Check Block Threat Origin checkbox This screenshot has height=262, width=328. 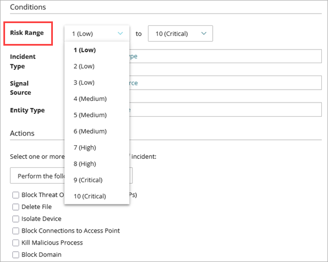coord(16,195)
